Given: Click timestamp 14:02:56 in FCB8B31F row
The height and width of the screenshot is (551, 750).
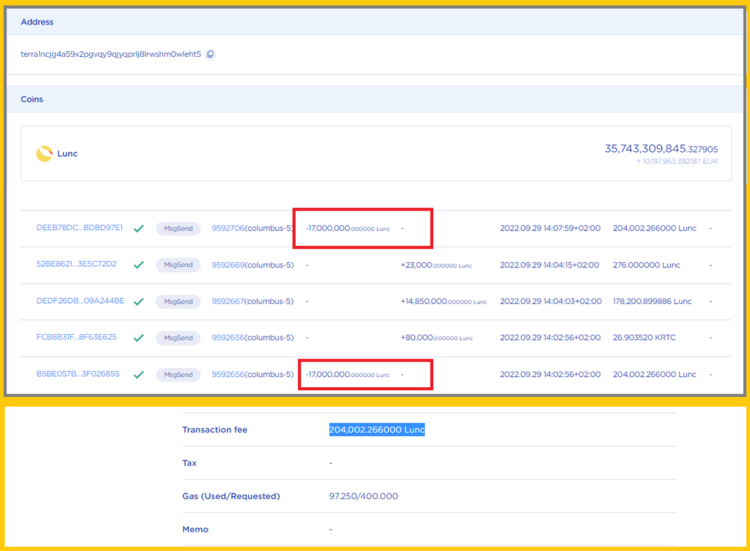Looking at the screenshot, I should (x=550, y=337).
